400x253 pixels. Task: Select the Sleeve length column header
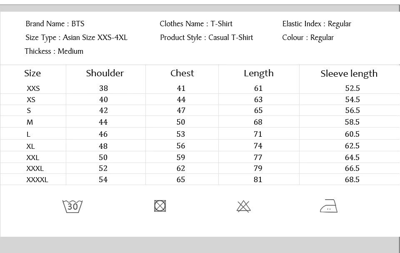pyautogui.click(x=349, y=74)
